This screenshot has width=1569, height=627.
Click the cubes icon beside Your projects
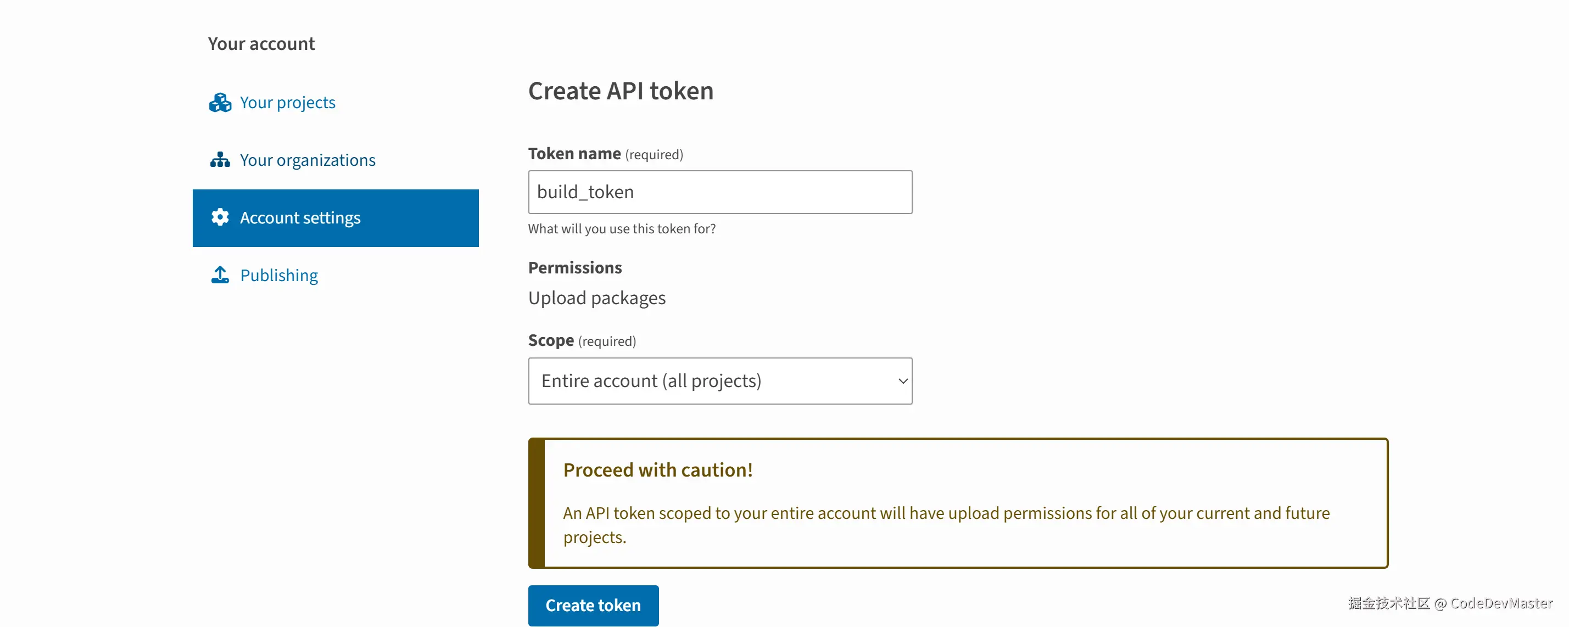click(220, 102)
